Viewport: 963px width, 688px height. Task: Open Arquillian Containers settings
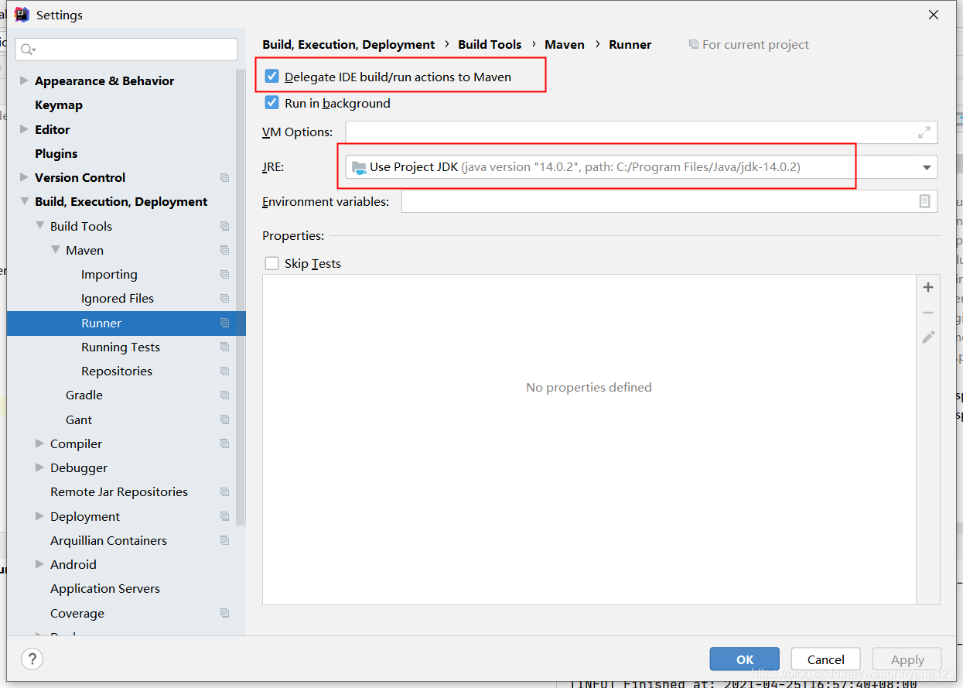(x=108, y=540)
